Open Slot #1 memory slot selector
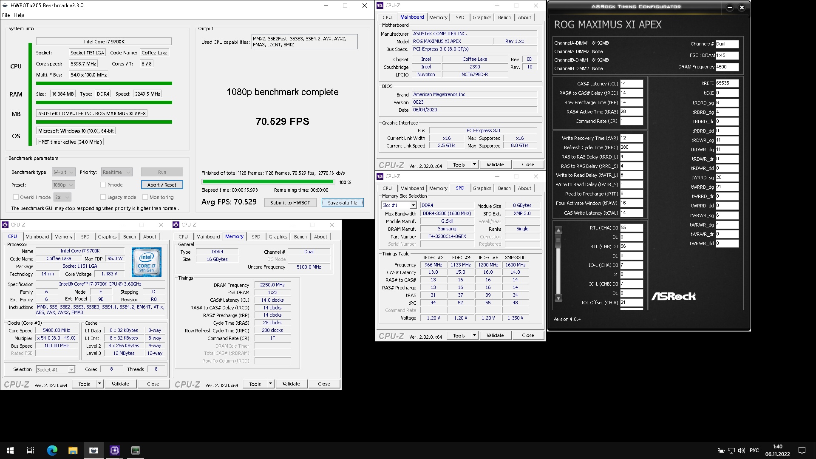This screenshot has height=459, width=816. (x=399, y=205)
